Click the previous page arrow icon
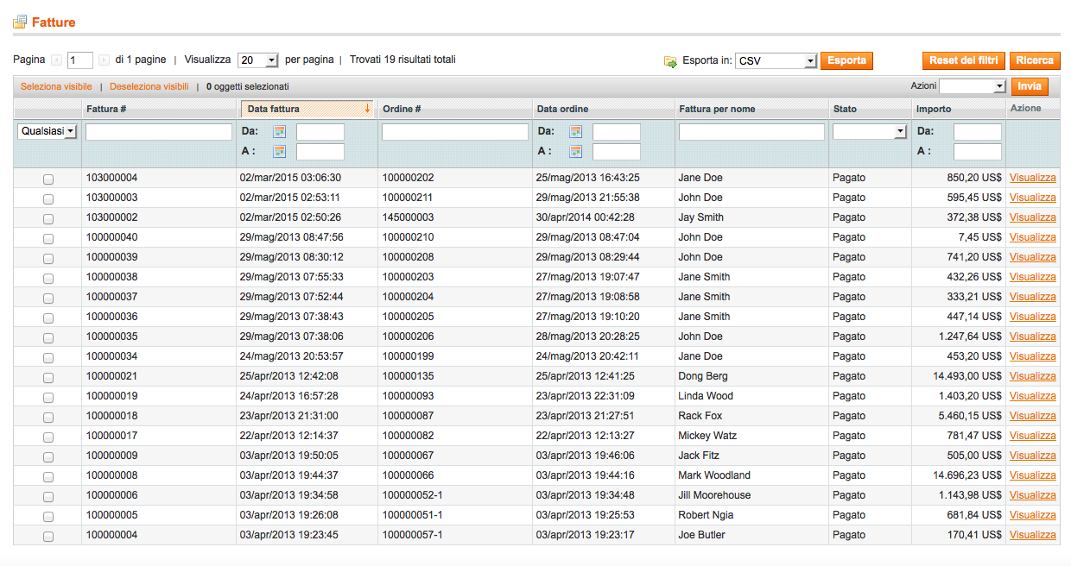The width and height of the screenshot is (1071, 566). pos(57,60)
